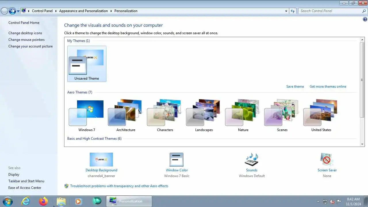This screenshot has height=207, width=368.
Task: Click 'Windows 7 Basic' text under Window Color
Action: [177, 176]
